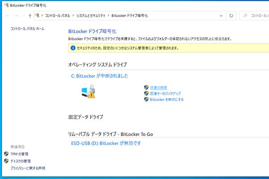Resume protection via 保護の再開
269x179 pixels.
point(158,88)
